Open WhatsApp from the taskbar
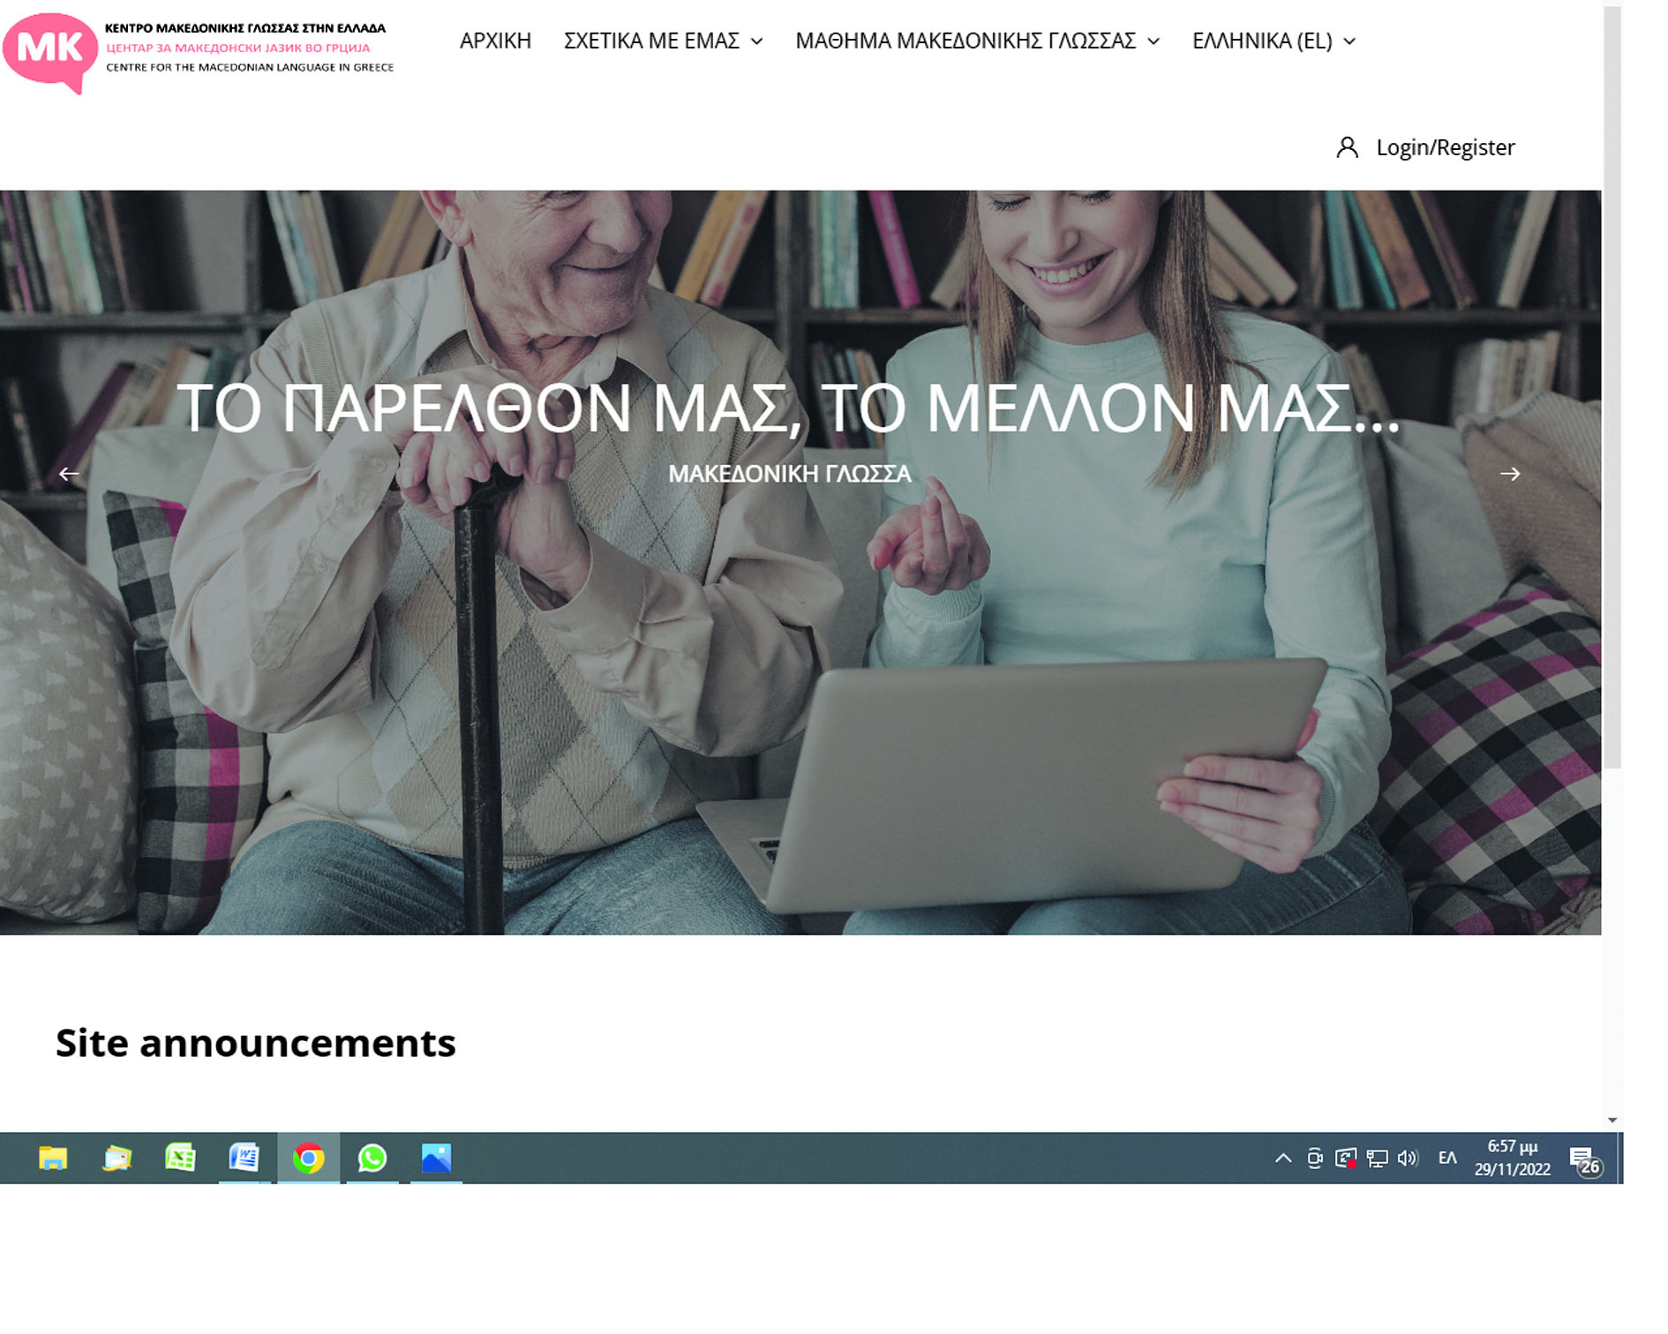The image size is (1668, 1334). pos(372,1158)
